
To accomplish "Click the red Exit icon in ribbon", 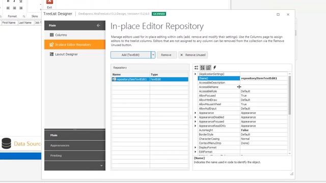I will pyautogui.click(x=49, y=2).
